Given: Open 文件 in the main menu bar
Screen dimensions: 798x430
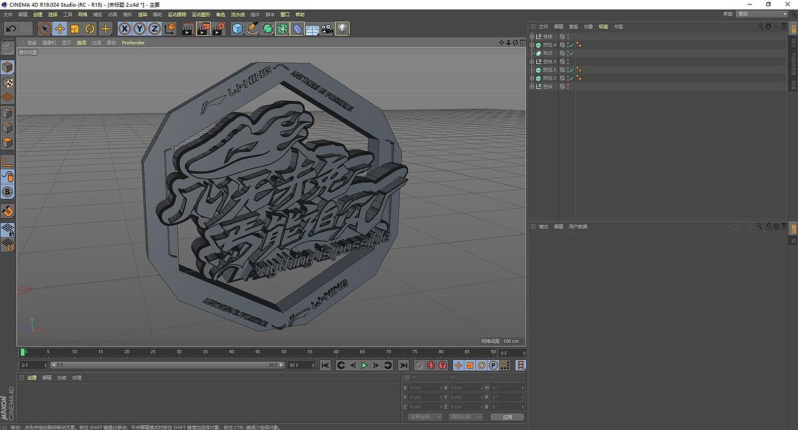Looking at the screenshot, I should pyautogui.click(x=8, y=14).
